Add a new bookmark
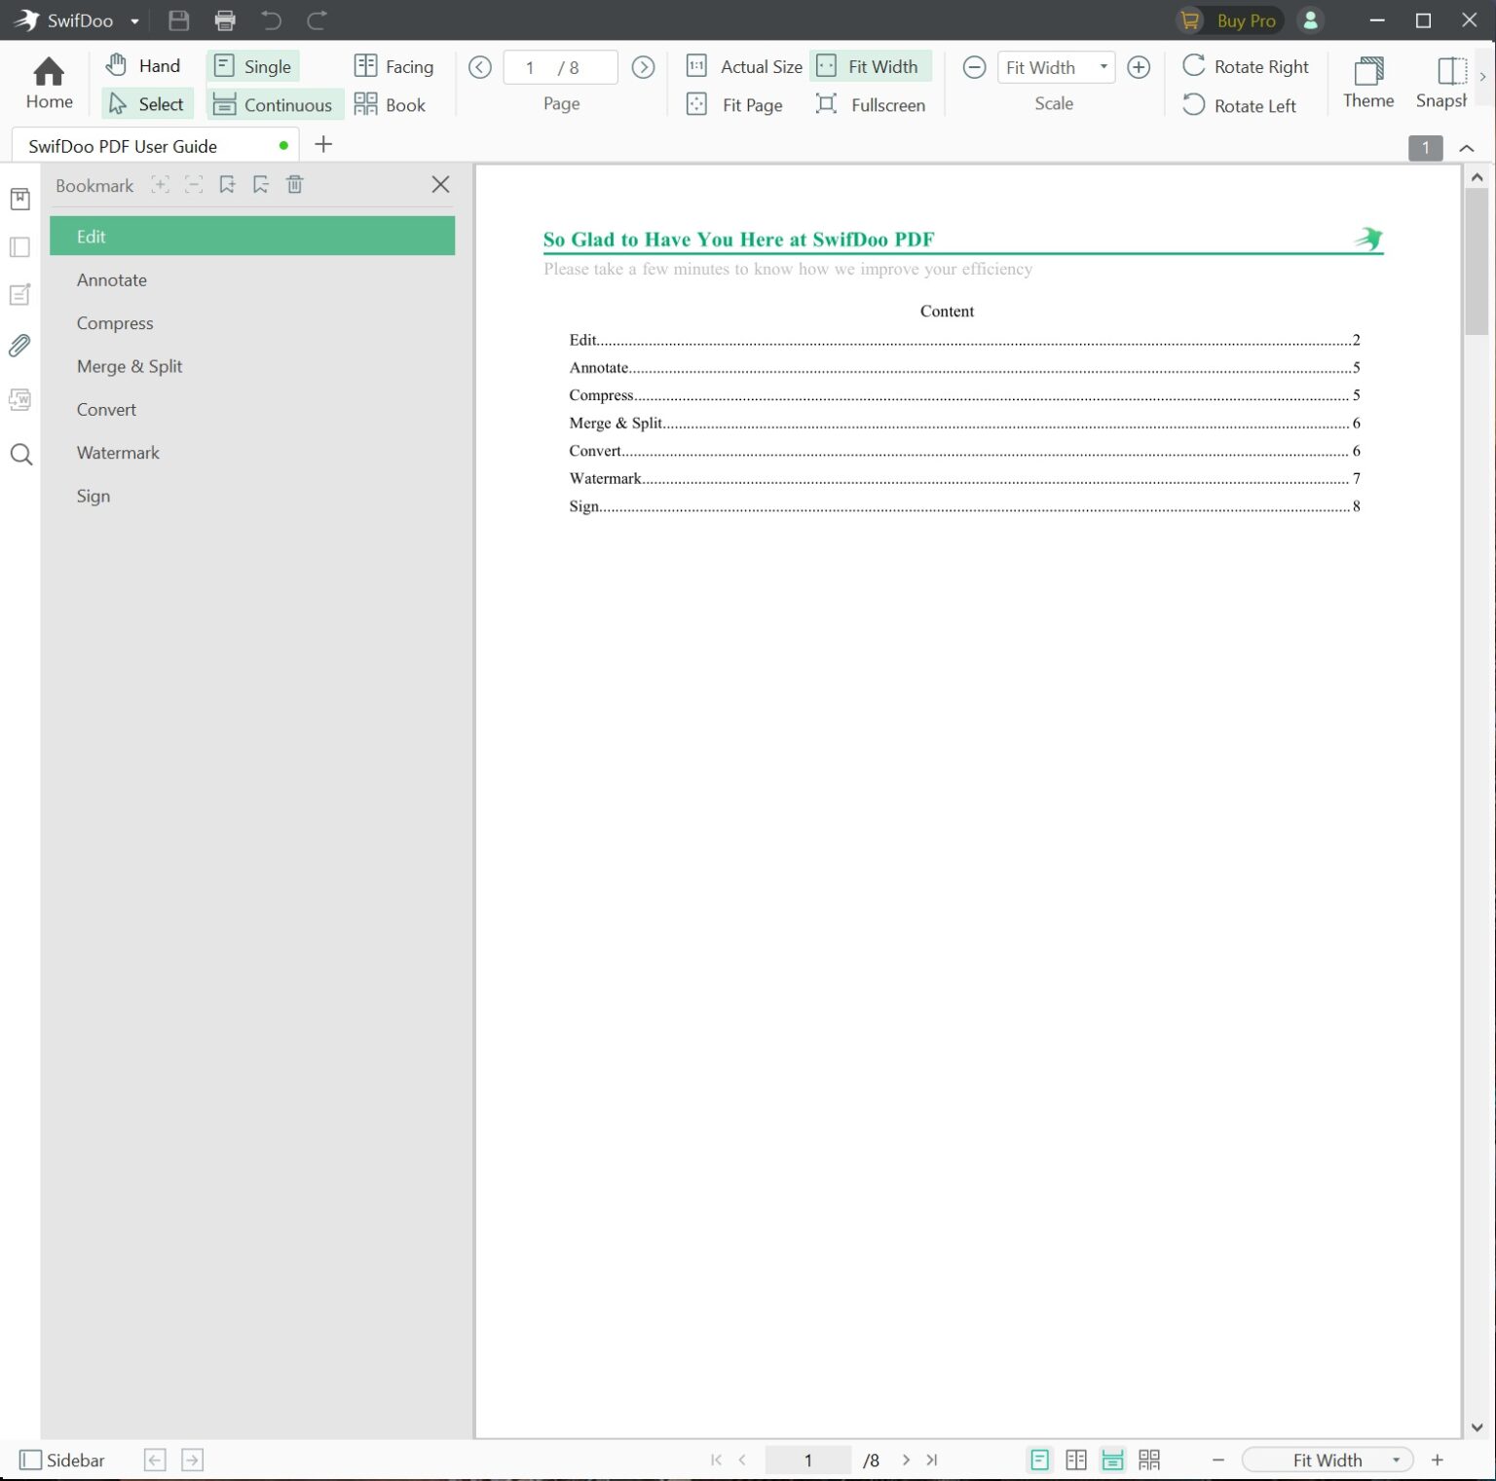The width and height of the screenshot is (1496, 1481). point(227,185)
